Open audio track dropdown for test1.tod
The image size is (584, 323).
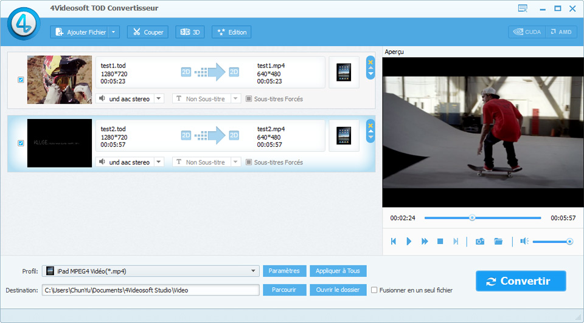pos(158,98)
